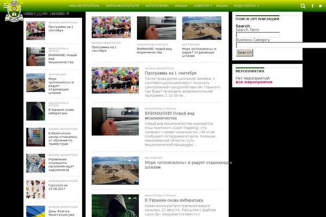The image size is (326, 217).
Task: Click the main list ATM article image
Action: [x=115, y=122]
